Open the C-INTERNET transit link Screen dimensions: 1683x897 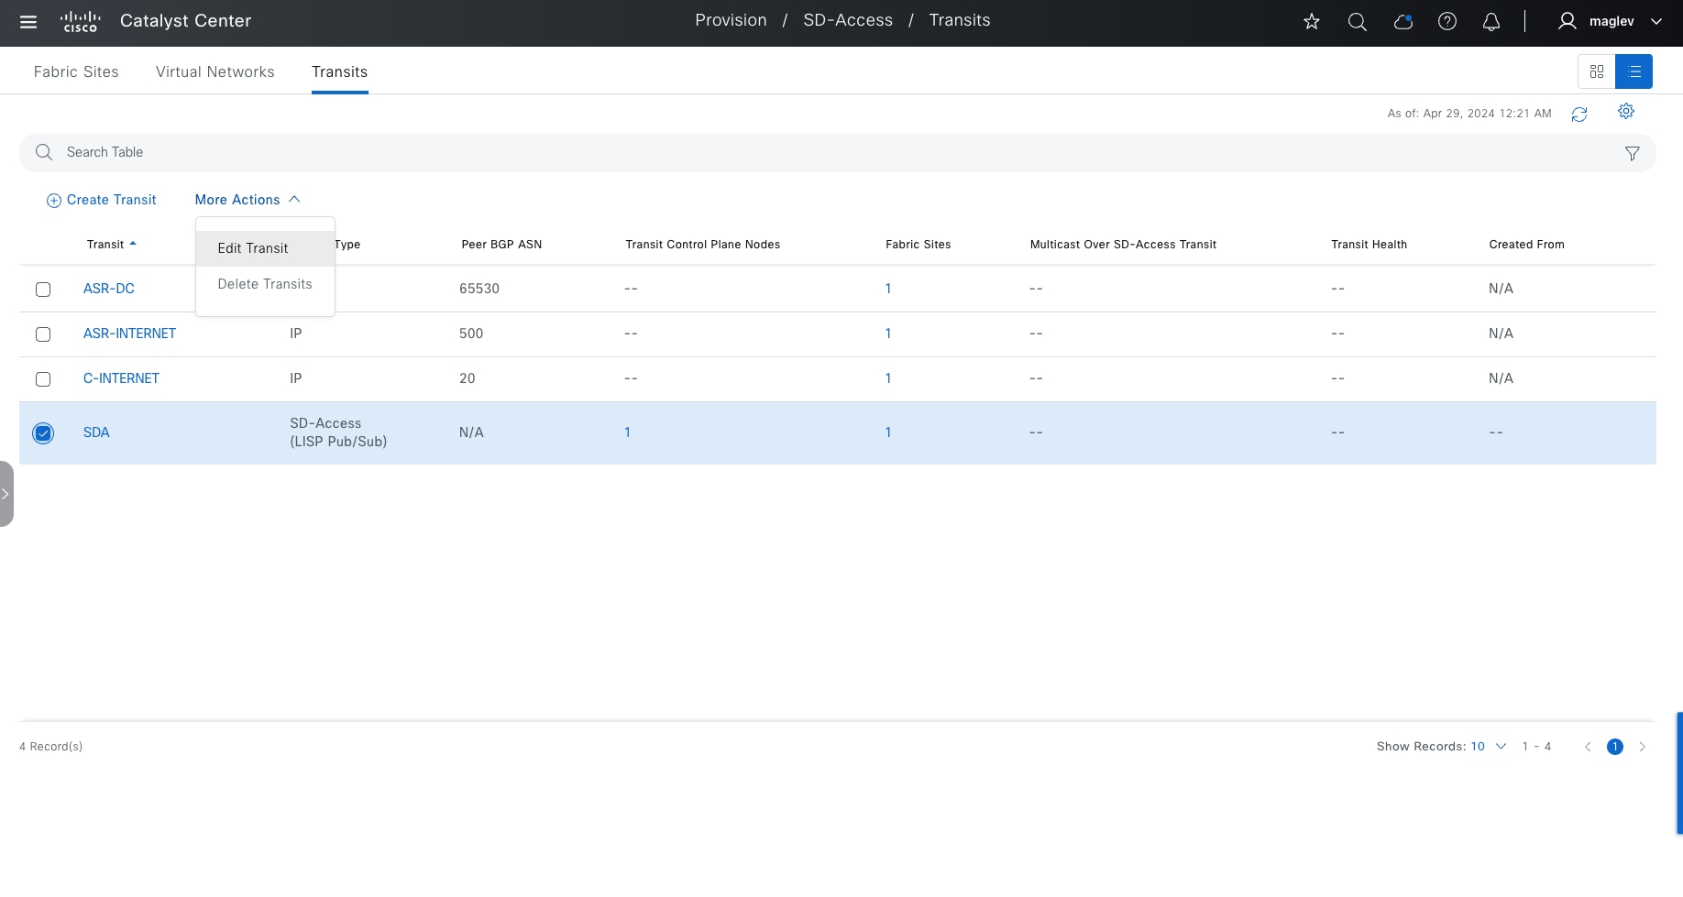(x=121, y=378)
